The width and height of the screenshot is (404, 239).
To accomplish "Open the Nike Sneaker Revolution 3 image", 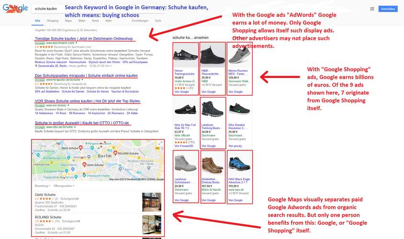I will (x=239, y=109).
